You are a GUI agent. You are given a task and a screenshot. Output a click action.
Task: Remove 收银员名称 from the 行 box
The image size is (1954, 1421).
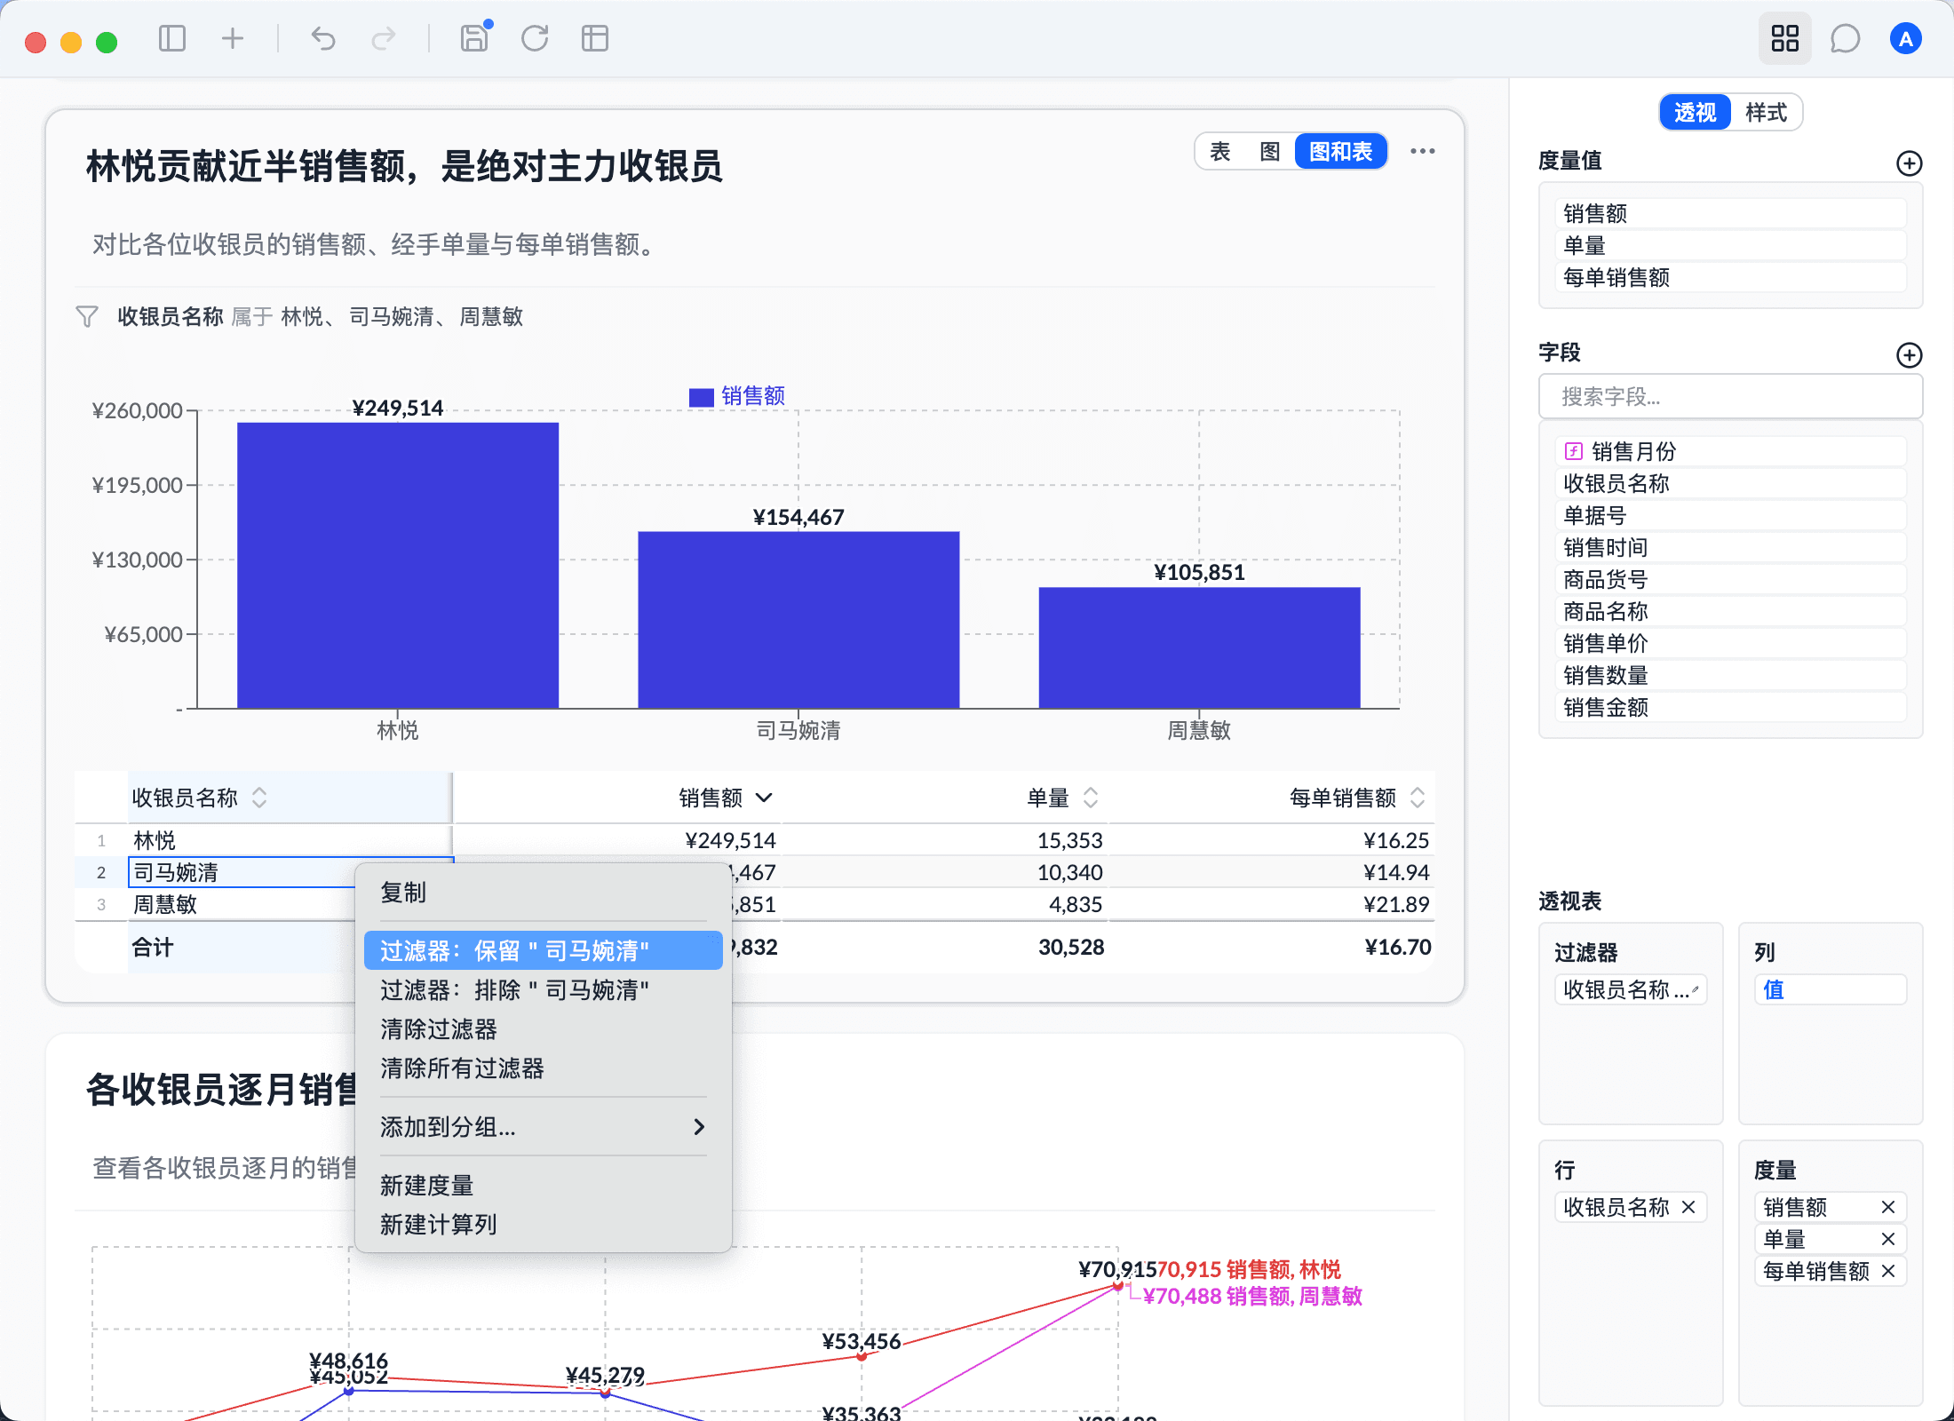(x=1688, y=1207)
